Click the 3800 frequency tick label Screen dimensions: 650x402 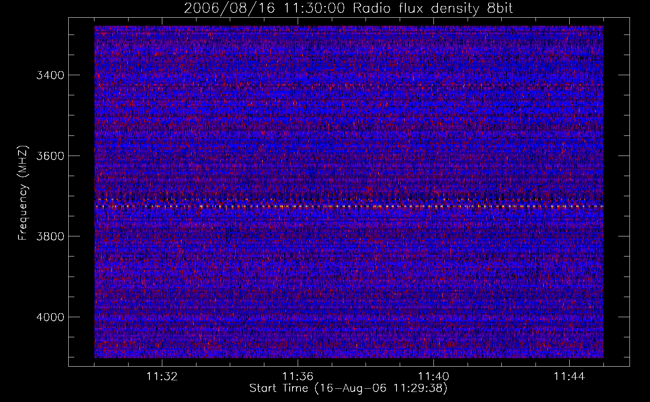pyautogui.click(x=50, y=236)
